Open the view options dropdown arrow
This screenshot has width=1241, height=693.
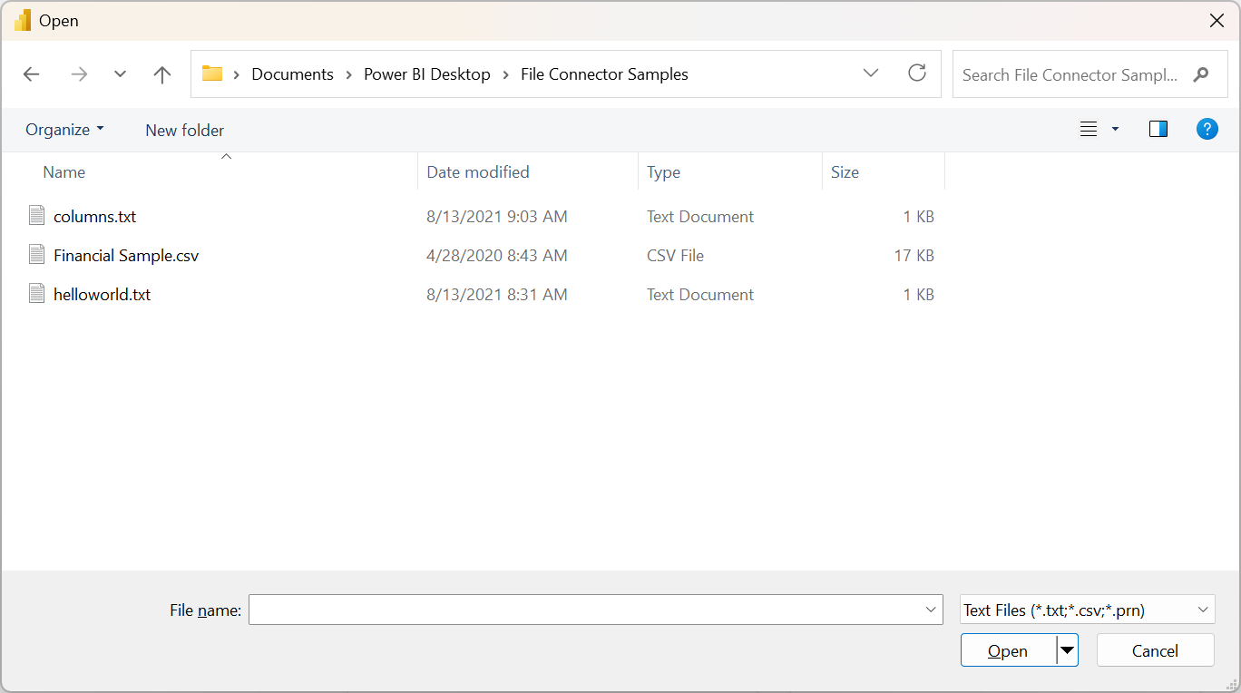coord(1115,130)
